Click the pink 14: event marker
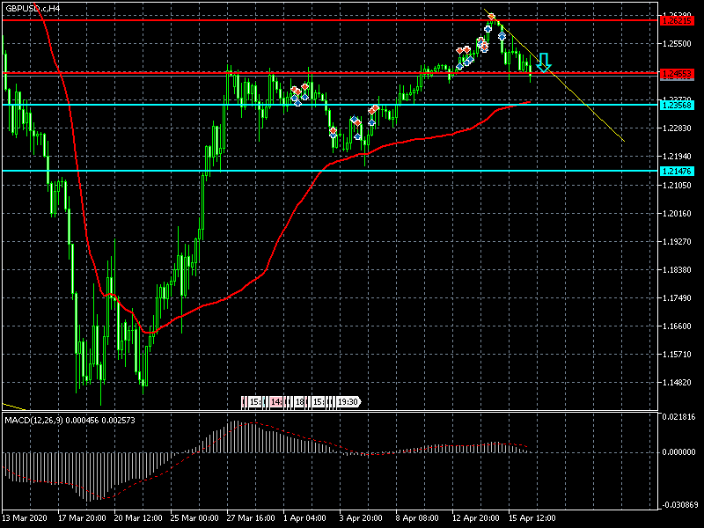 pos(276,402)
